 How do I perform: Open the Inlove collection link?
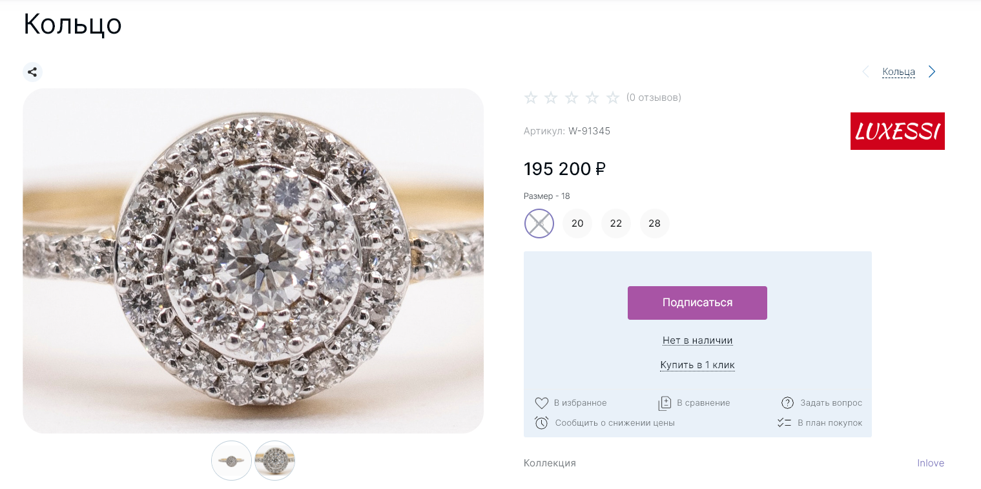point(931,463)
